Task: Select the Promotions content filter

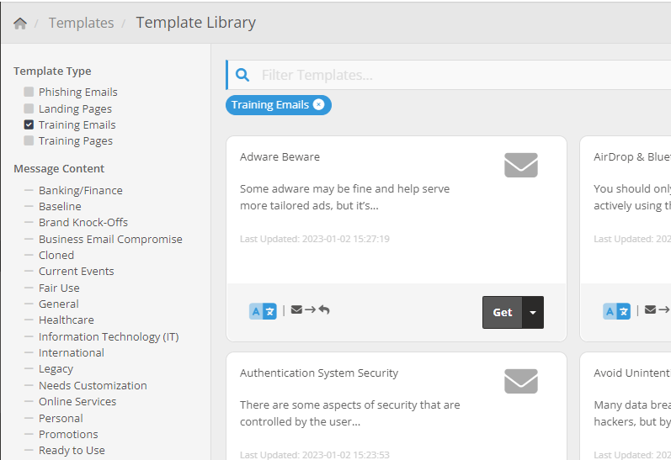Action: 68,434
